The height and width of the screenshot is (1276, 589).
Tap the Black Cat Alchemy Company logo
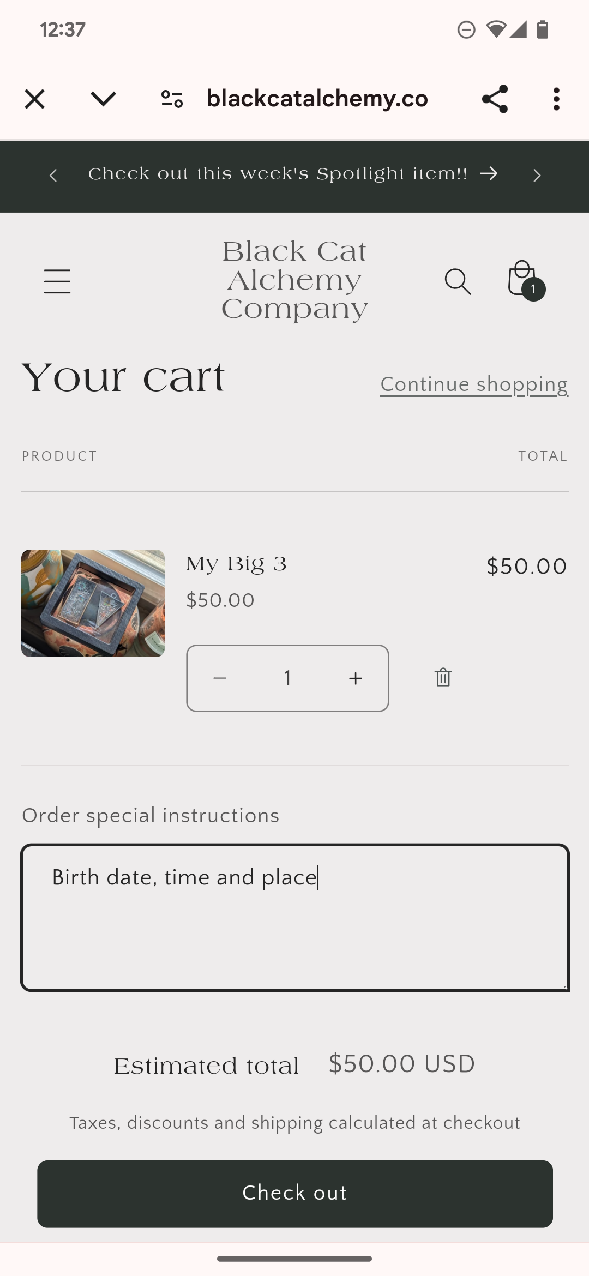point(294,280)
